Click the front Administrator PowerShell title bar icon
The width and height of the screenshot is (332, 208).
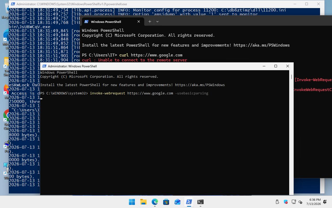click(x=44, y=66)
